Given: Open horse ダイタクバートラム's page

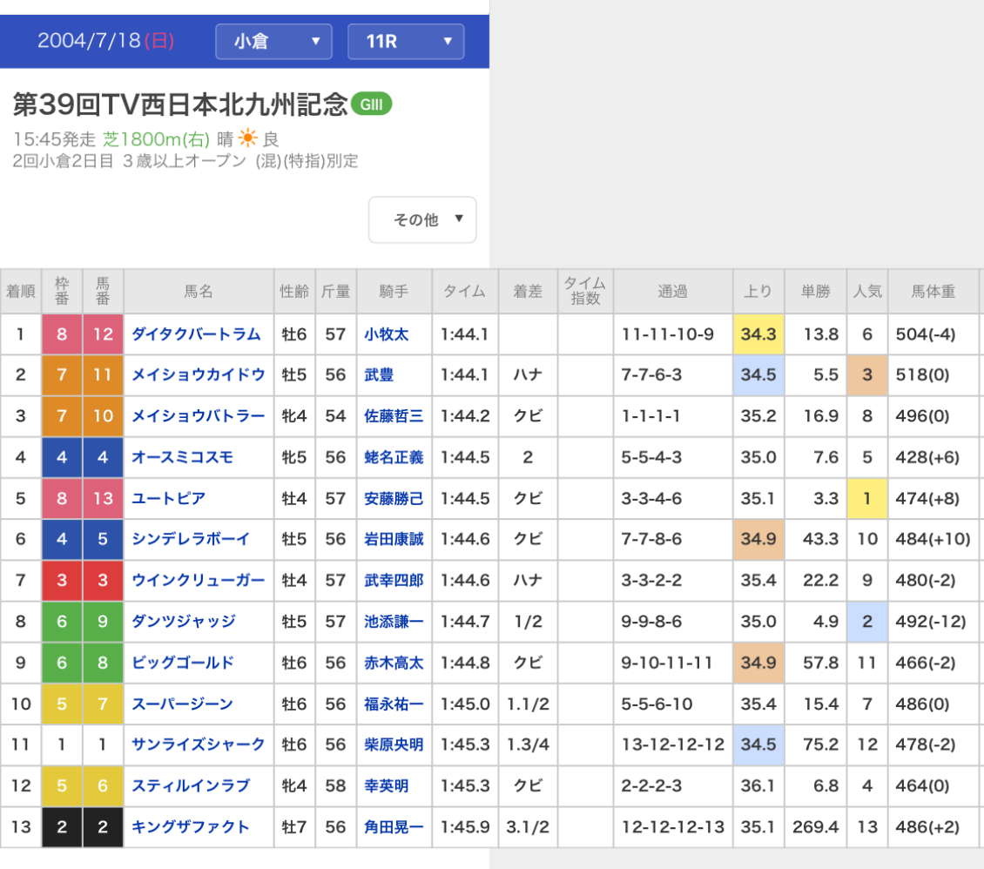Looking at the screenshot, I should pos(196,334).
